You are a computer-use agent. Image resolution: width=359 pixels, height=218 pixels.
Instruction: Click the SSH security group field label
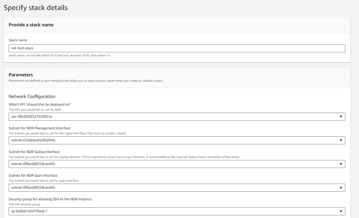[x=50, y=199]
